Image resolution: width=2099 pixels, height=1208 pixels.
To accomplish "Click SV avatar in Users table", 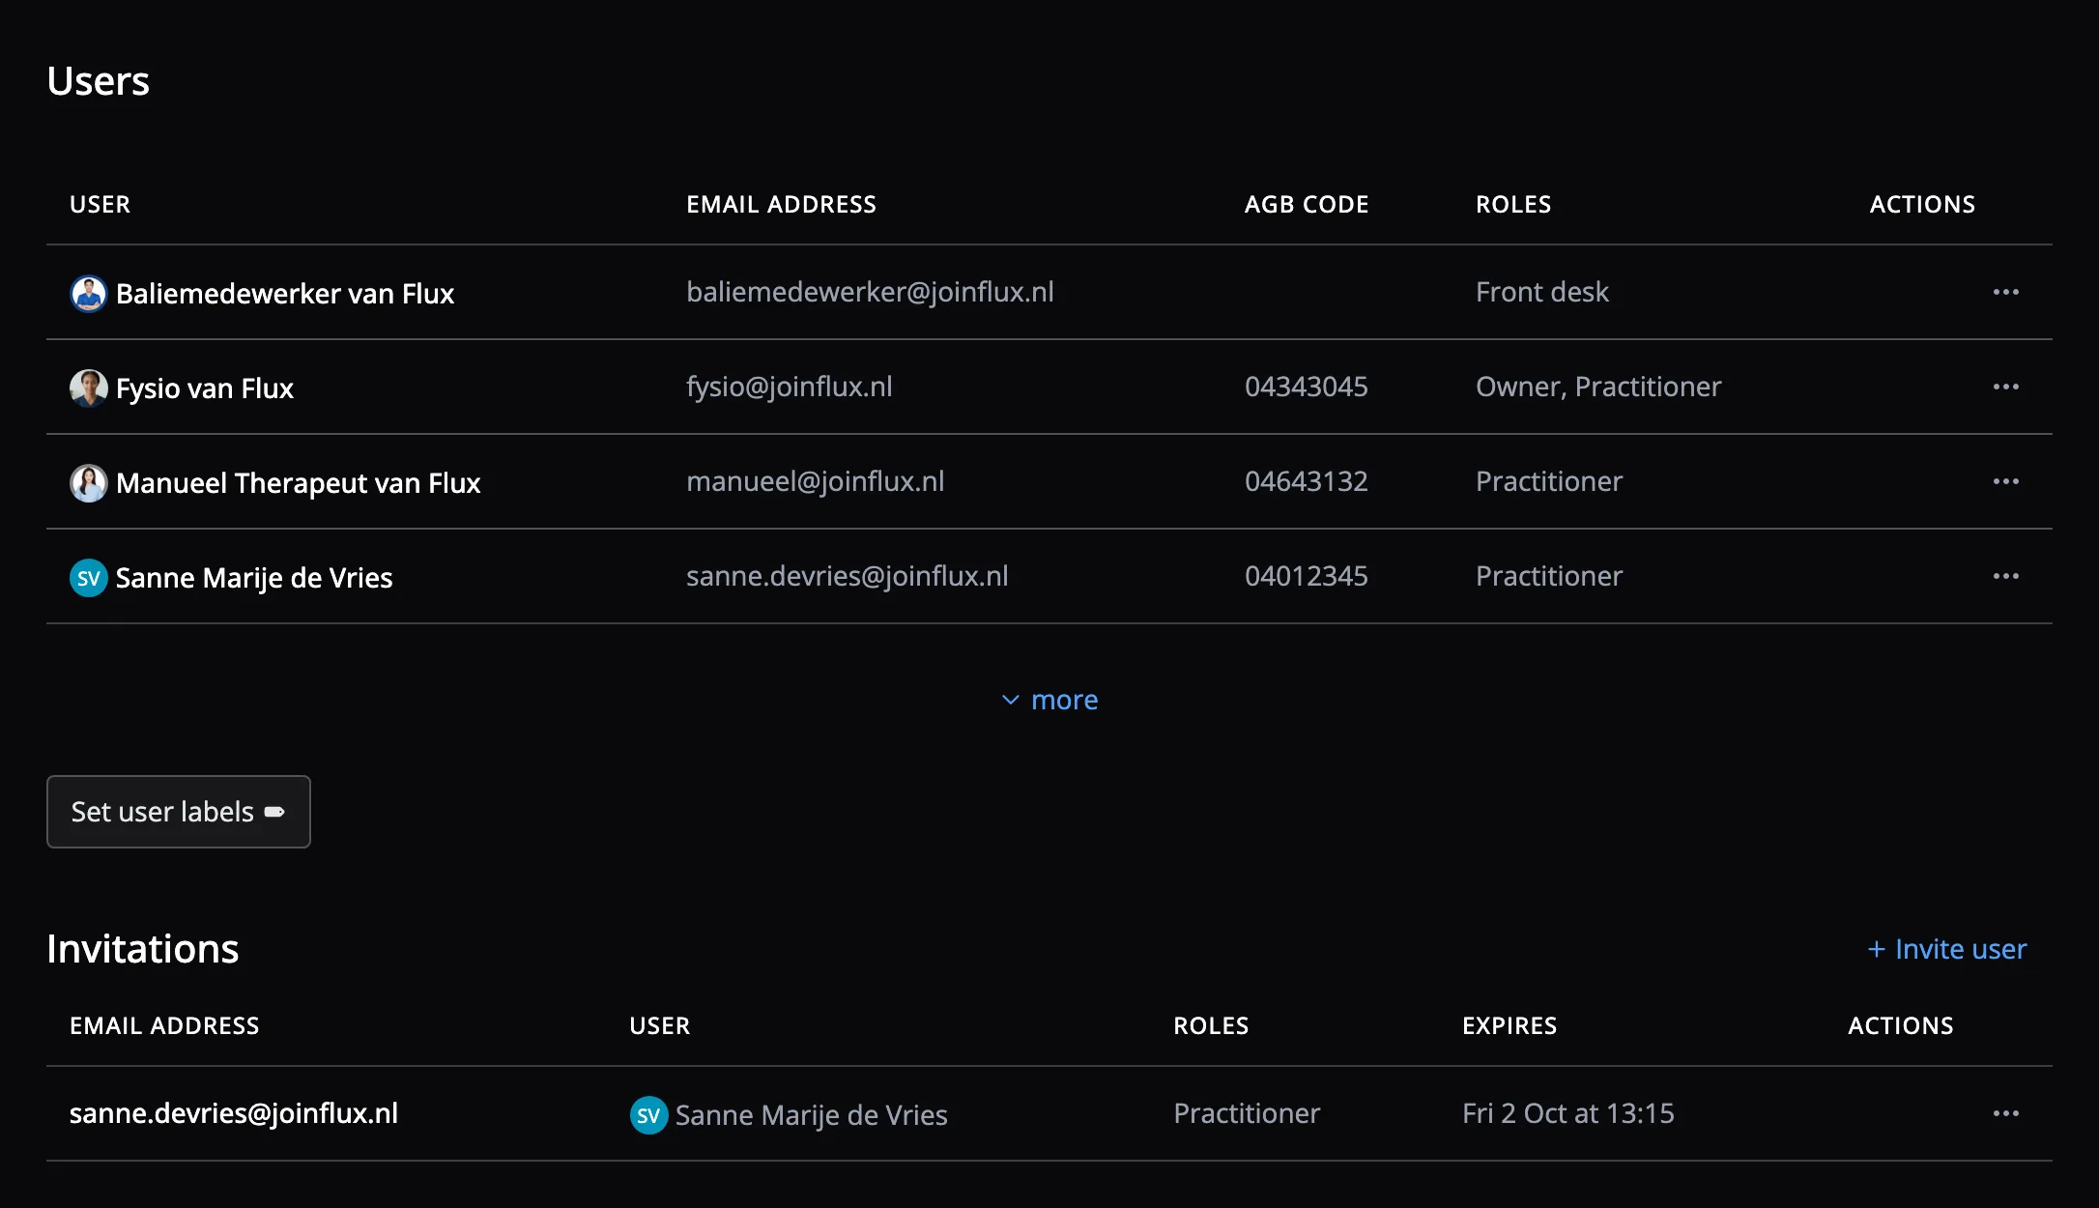I will tap(88, 578).
